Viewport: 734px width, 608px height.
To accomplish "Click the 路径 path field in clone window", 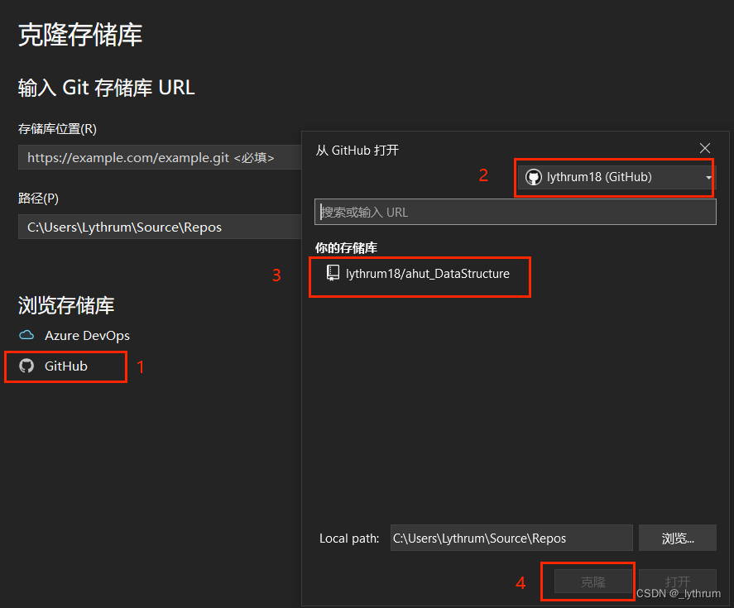I will [x=160, y=227].
